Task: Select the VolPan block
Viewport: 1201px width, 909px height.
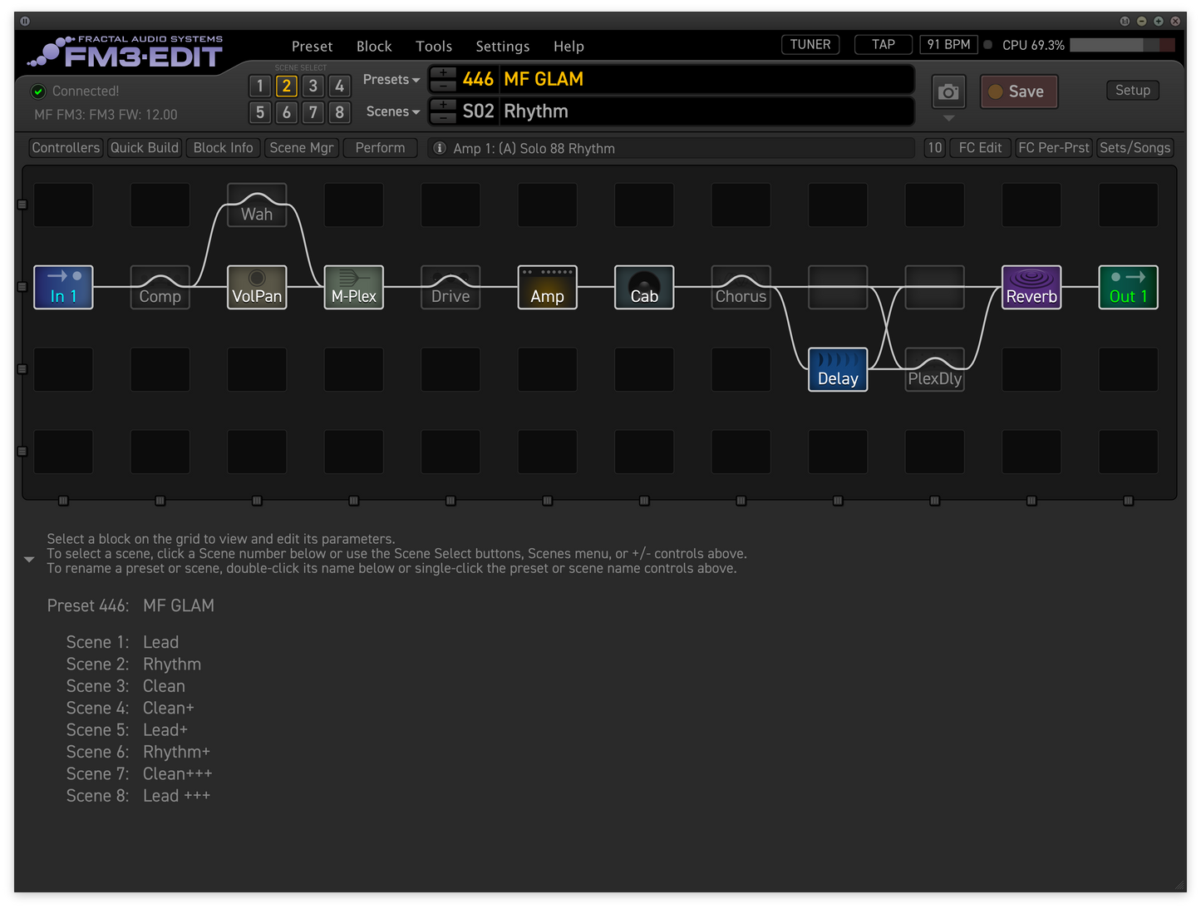Action: click(257, 287)
